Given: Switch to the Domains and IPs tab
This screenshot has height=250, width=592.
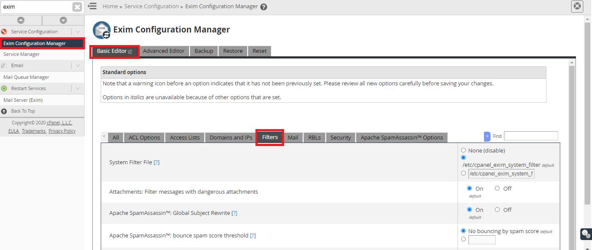Looking at the screenshot, I should [x=231, y=137].
